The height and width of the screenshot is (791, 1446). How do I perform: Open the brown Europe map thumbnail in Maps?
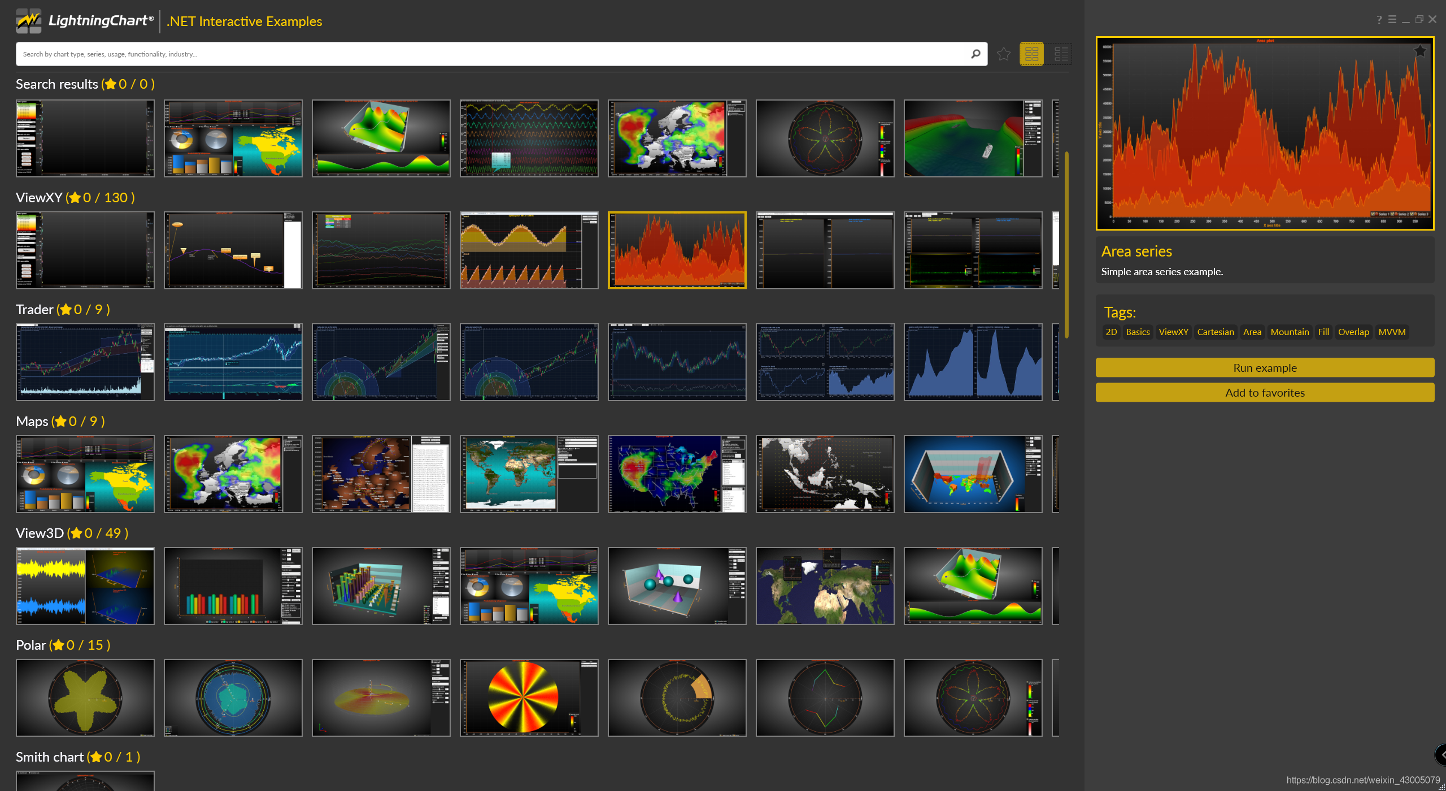click(x=381, y=474)
